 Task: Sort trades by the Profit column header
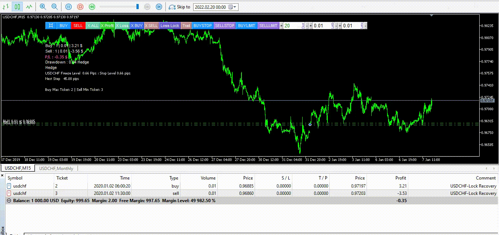pyautogui.click(x=401, y=178)
